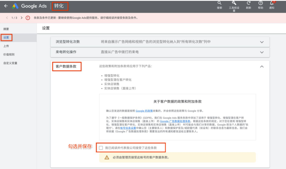Click the 客户数据条款 section heading
Viewport: 286px width, 169px height.
(x=66, y=66)
